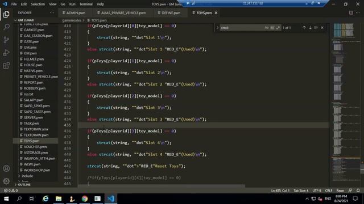This screenshot has width=364, height=204.
Task: Toggle Use Regular Expression in find
Action: (x=278, y=28)
